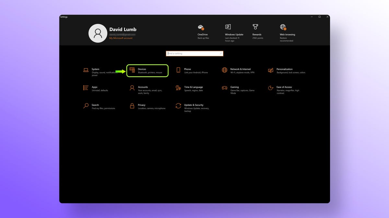Open the Phone settings icon

point(178,70)
